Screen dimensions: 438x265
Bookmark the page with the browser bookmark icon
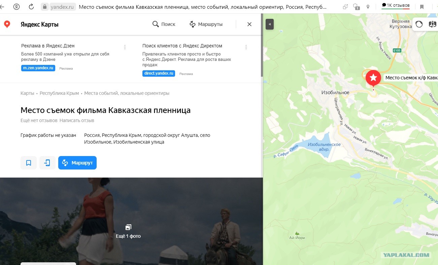[422, 7]
